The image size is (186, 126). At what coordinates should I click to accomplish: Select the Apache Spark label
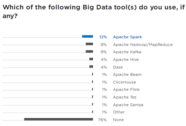[x=127, y=37]
